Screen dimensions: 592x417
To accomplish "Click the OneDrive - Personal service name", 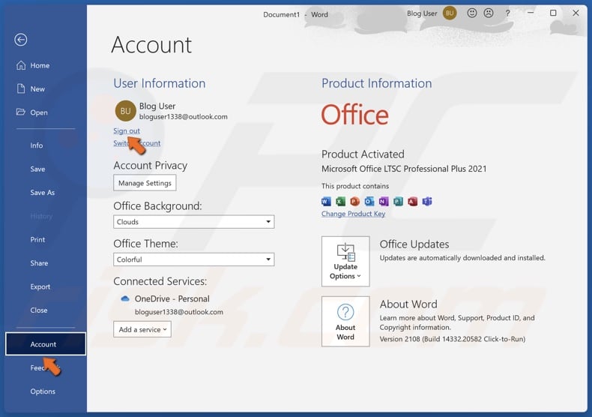I will [x=172, y=298].
